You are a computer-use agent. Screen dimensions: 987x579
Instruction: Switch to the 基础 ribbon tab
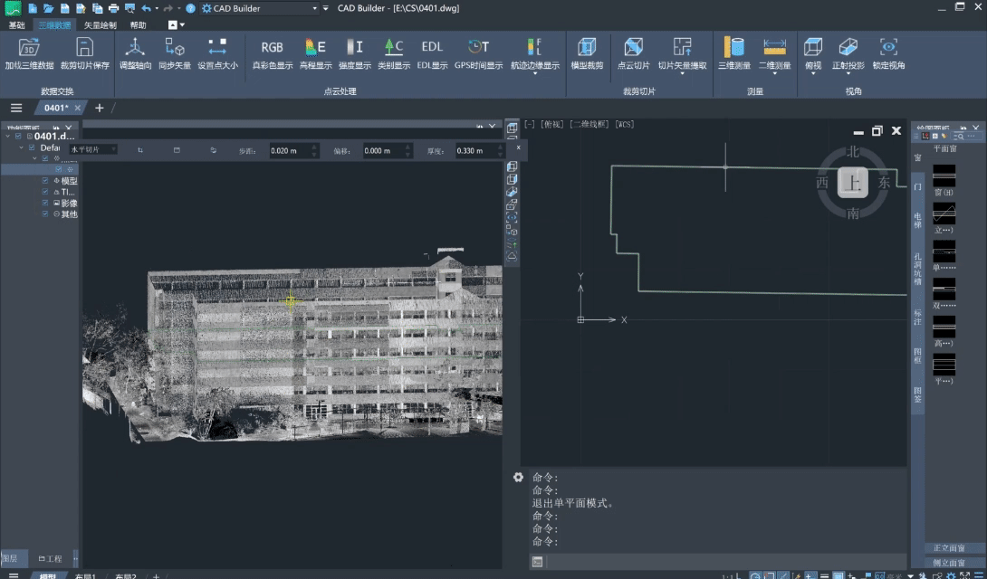(16, 25)
